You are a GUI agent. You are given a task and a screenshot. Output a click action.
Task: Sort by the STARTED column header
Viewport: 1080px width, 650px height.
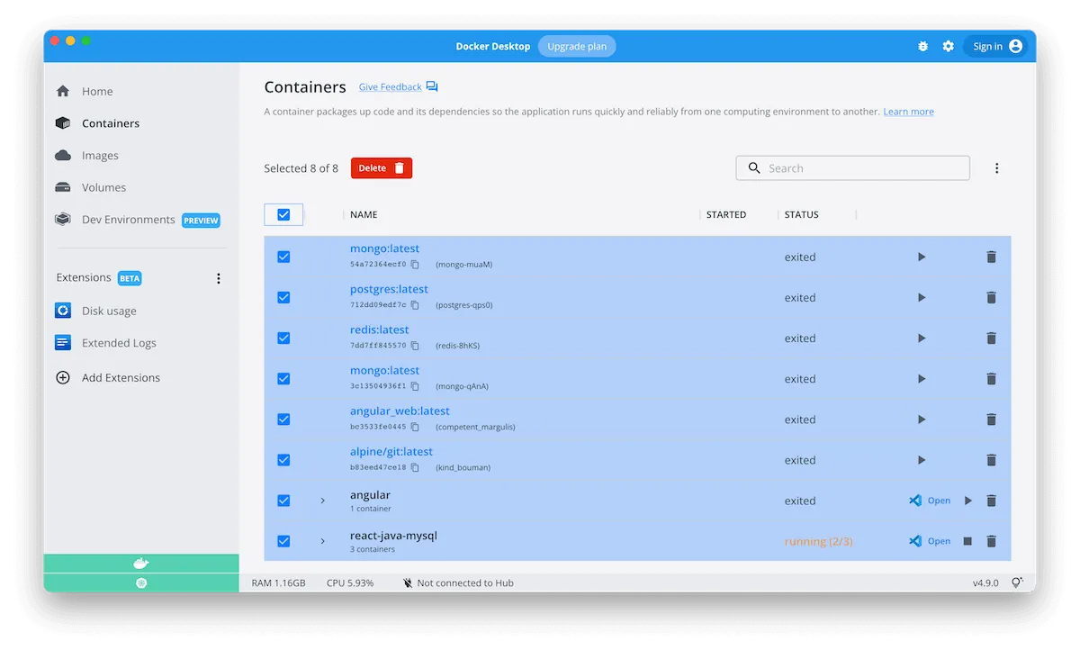tap(726, 215)
